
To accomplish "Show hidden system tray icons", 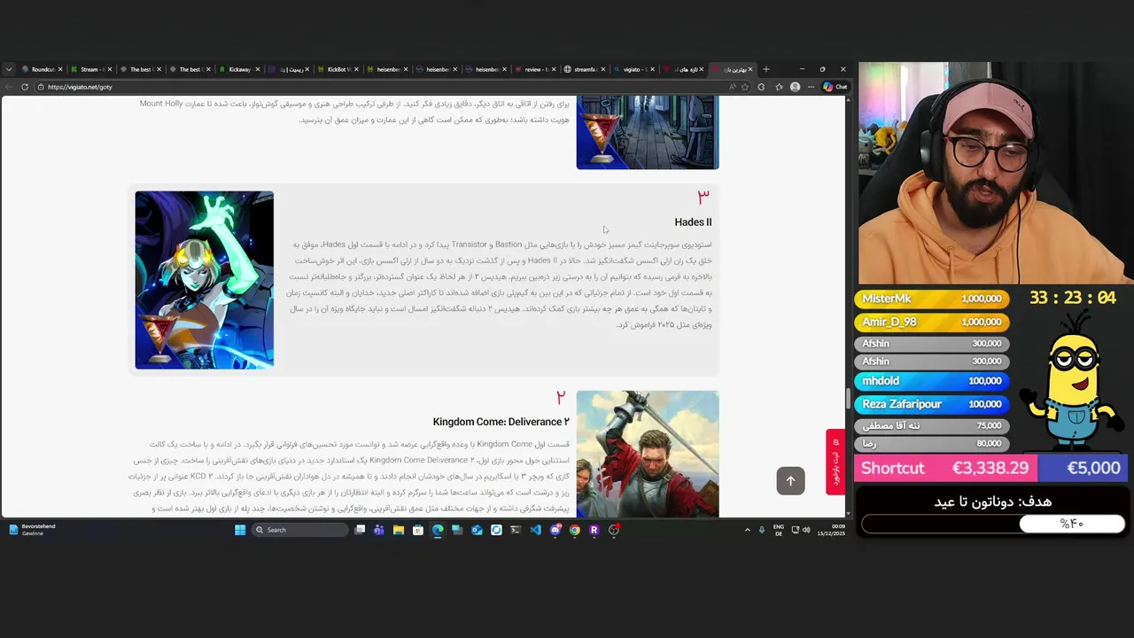I will coord(747,530).
